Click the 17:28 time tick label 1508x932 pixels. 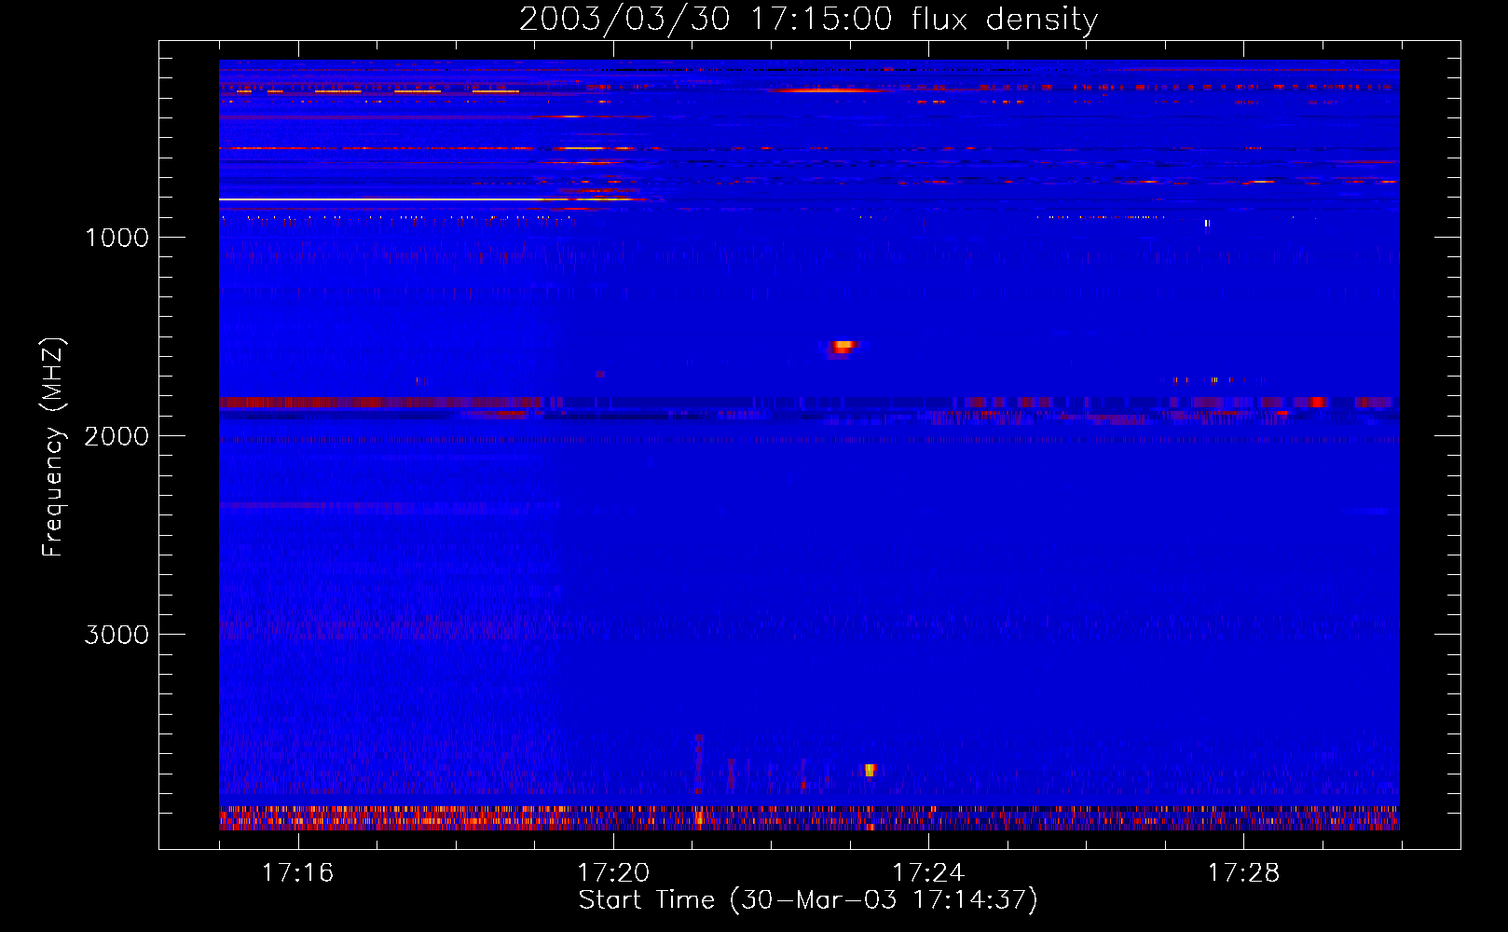[x=1243, y=872]
